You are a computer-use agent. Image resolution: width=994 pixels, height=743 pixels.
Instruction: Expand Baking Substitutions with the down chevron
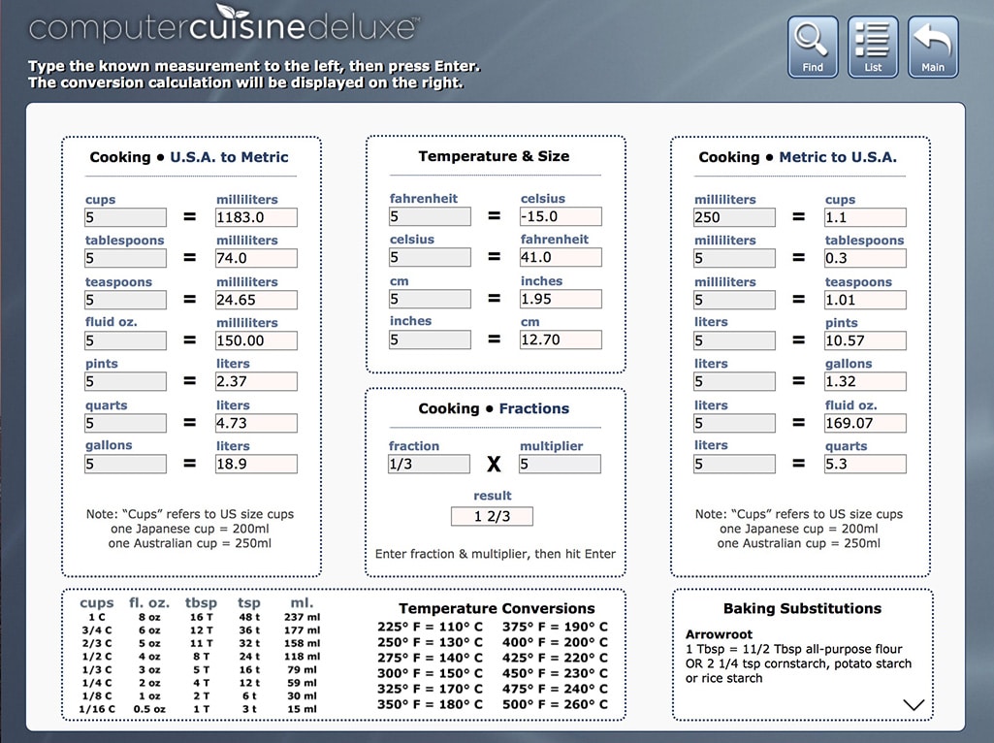click(x=914, y=705)
